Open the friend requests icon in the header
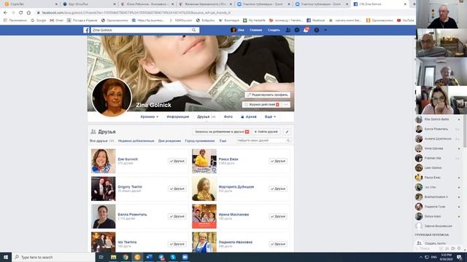This screenshot has height=262, width=467. pyautogui.click(x=288, y=30)
